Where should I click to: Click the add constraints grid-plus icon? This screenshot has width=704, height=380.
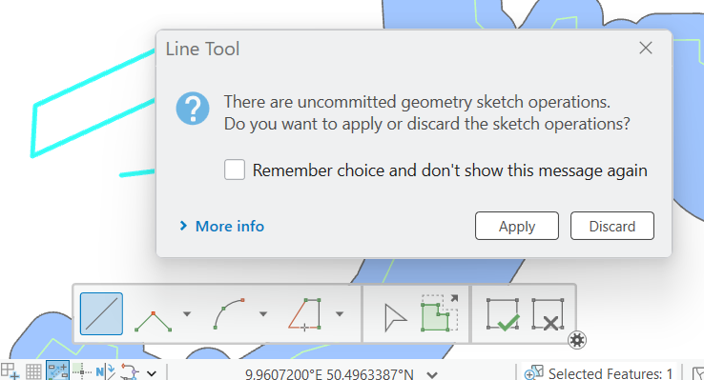click(x=10, y=371)
